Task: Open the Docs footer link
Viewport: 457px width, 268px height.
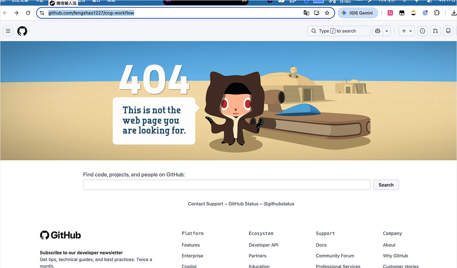Action: coord(321,245)
